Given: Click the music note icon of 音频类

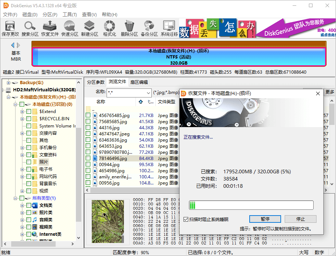Looking at the screenshot, I should click(35, 220).
